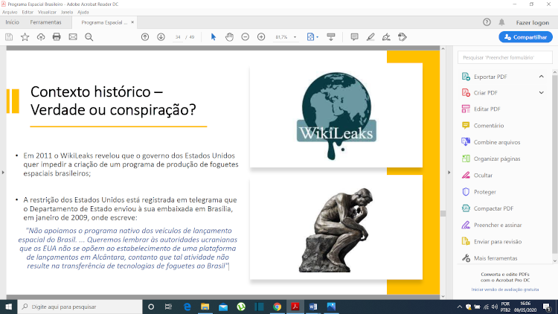Open Task View on the taskbar
558x314 pixels.
pyautogui.click(x=169, y=307)
